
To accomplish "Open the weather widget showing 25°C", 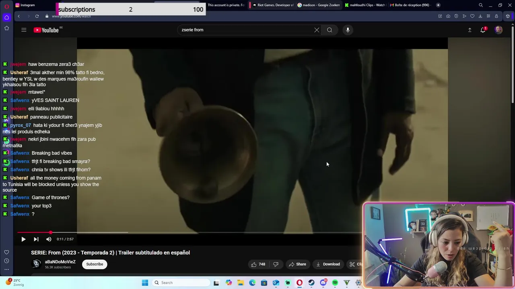I will [14, 283].
